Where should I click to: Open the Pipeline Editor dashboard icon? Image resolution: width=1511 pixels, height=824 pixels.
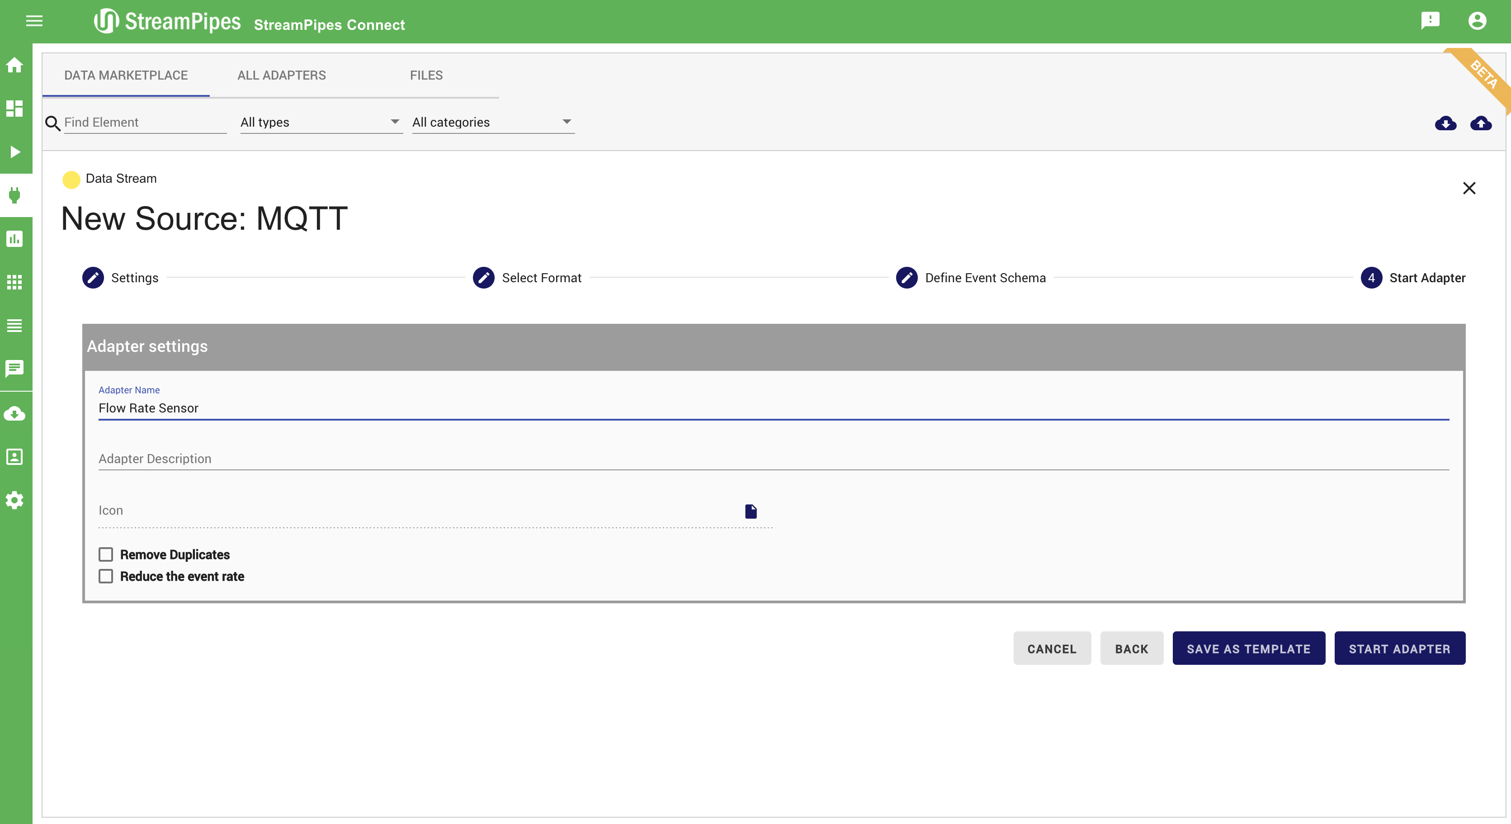(14, 109)
